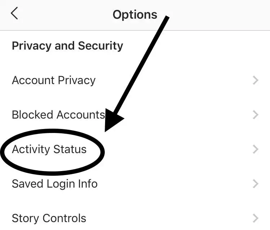
Task: Expand Story Controls with its chevron
Action: coord(256,218)
